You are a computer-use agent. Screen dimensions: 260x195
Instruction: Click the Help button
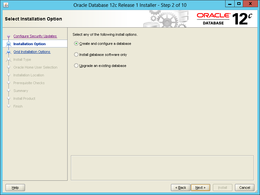click(15, 188)
